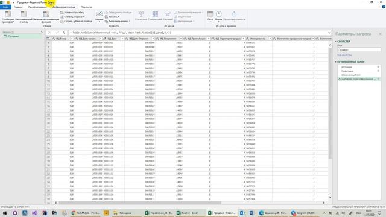
Task: Open the Формат text menu
Action: [x=100, y=17]
